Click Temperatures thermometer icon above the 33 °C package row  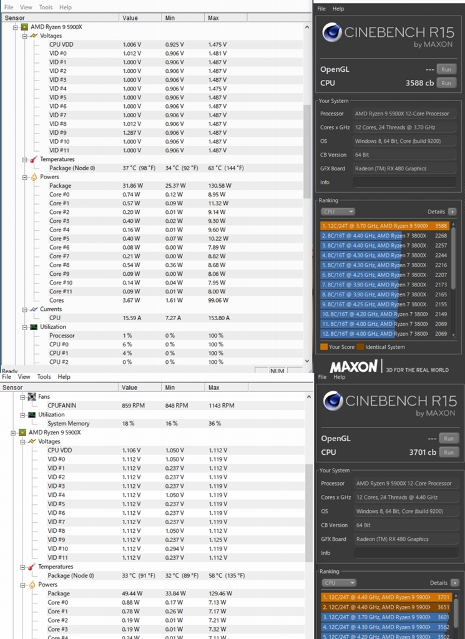[32, 567]
